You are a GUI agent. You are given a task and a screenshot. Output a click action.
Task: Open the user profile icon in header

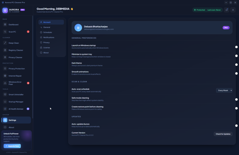pyautogui.click(x=233, y=10)
